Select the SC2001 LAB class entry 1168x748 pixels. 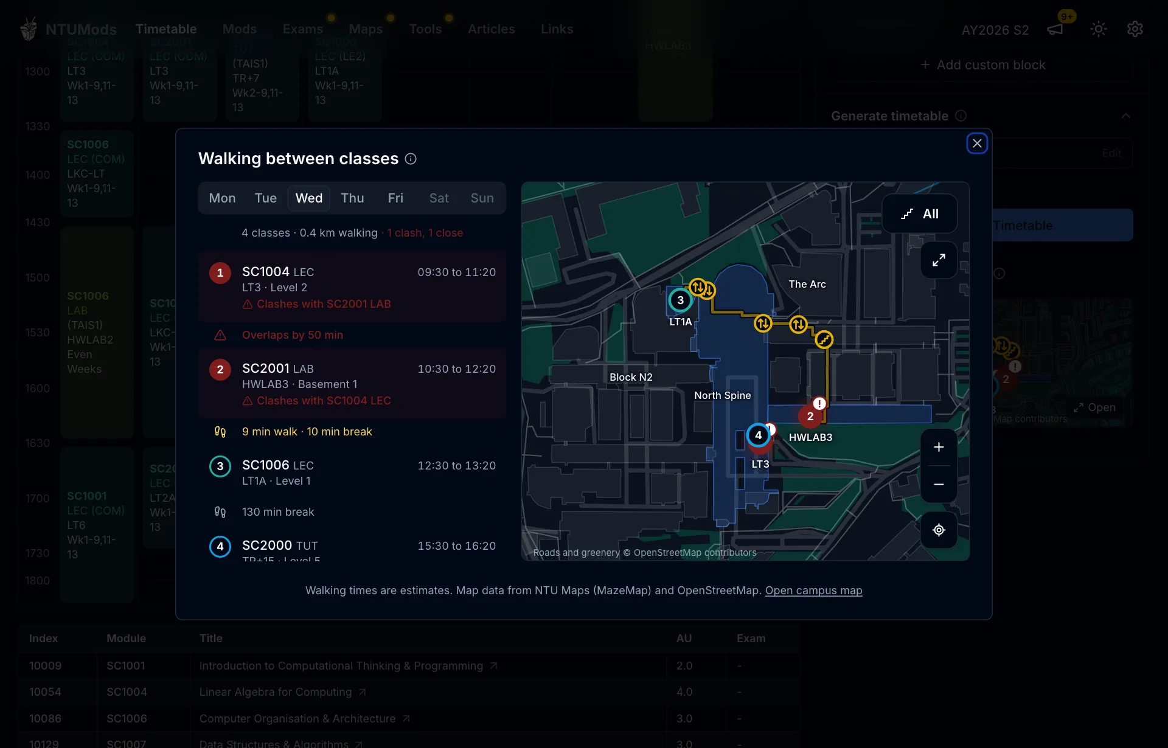tap(352, 384)
